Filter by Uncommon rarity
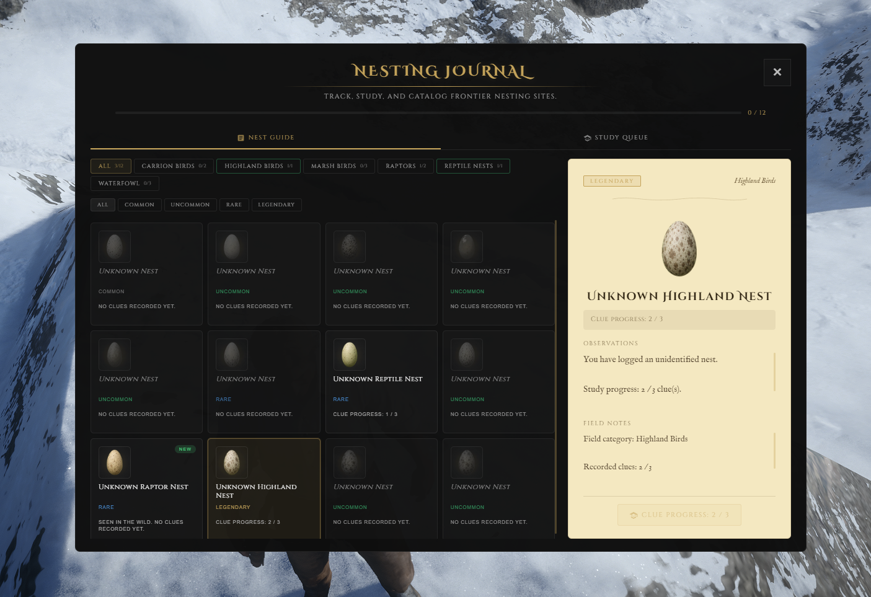The image size is (871, 597). coord(190,205)
